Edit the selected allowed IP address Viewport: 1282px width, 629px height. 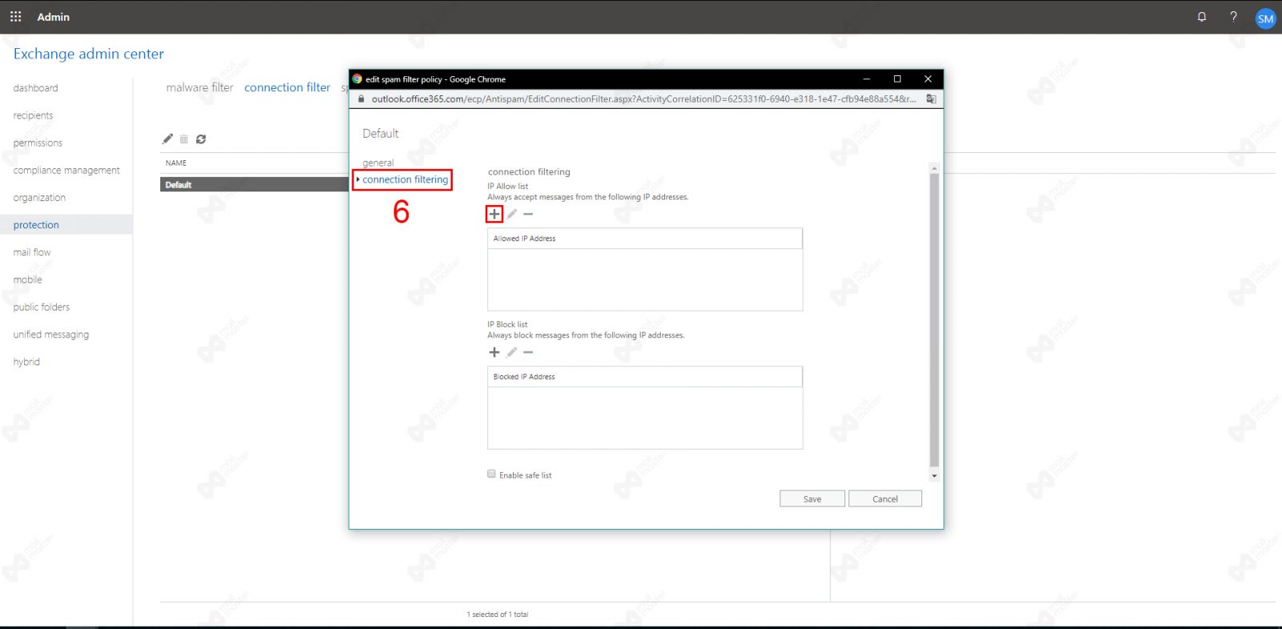[x=511, y=214]
